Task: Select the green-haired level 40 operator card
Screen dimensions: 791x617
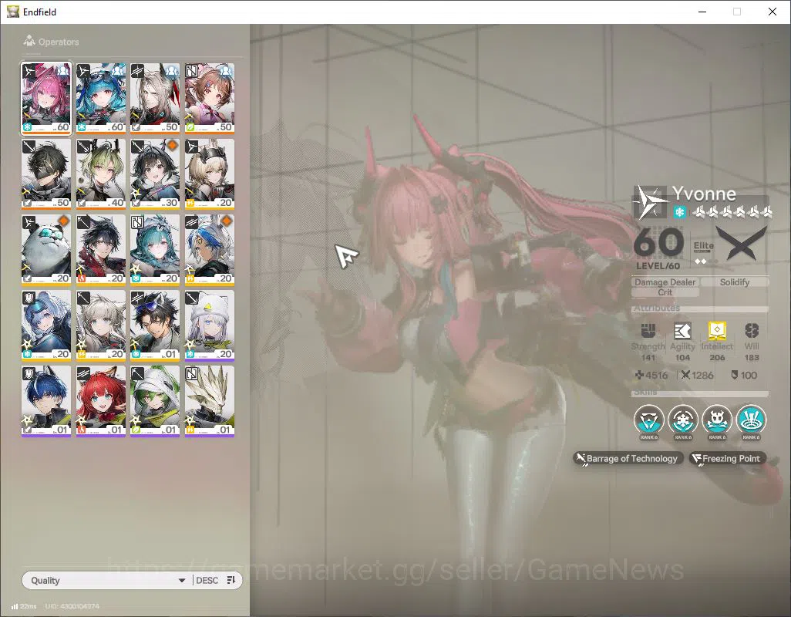Action: click(101, 174)
